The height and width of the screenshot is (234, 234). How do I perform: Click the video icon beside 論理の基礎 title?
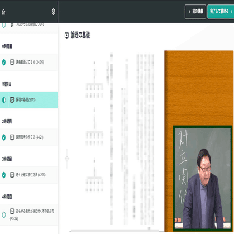coord(66,35)
